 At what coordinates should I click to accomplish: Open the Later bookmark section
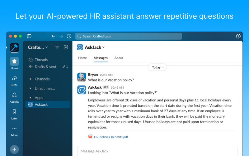tap(14, 114)
